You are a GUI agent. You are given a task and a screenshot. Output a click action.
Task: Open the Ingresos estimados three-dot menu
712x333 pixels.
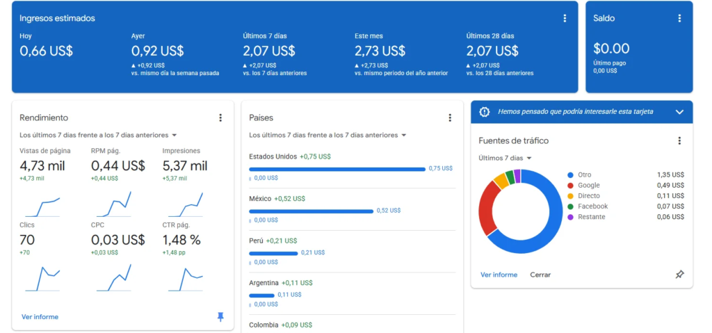tap(565, 18)
